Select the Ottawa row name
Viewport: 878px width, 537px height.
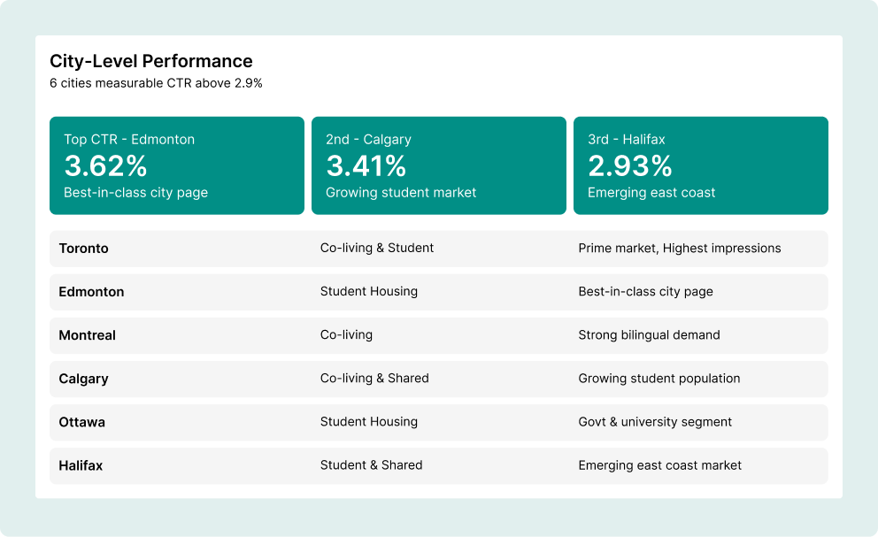point(81,422)
